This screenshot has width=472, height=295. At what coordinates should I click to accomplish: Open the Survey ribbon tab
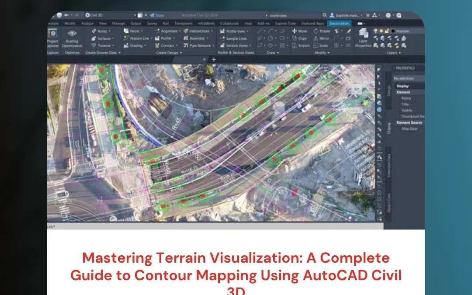(x=152, y=23)
